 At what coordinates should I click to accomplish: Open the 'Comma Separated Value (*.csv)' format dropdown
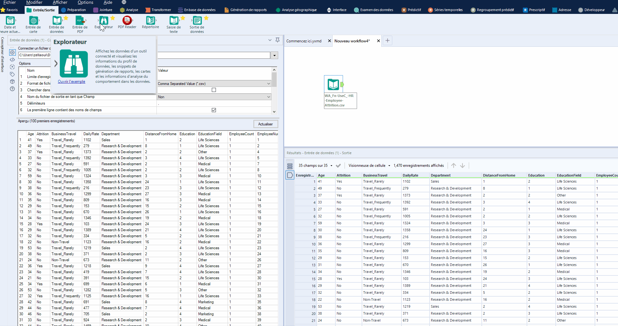[268, 83]
